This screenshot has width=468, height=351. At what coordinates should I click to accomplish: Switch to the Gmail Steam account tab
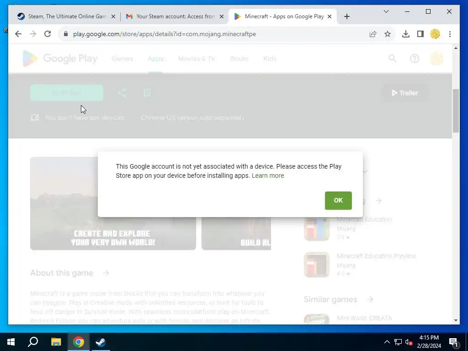tap(175, 16)
